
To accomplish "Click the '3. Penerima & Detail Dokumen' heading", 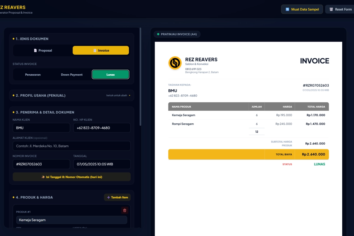I will click(x=45, y=112).
